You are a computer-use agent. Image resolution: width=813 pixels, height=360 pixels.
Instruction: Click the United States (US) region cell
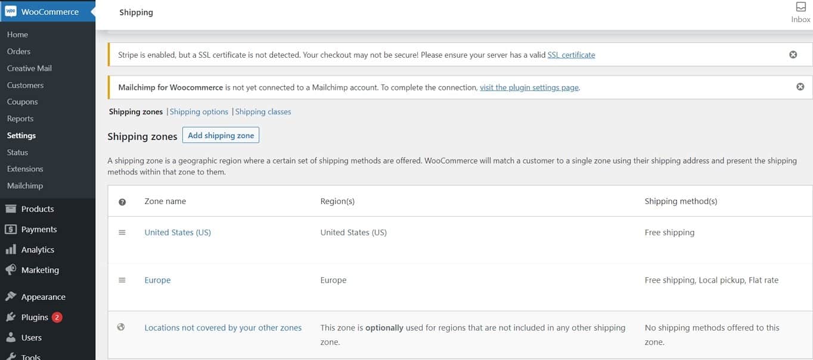(353, 232)
